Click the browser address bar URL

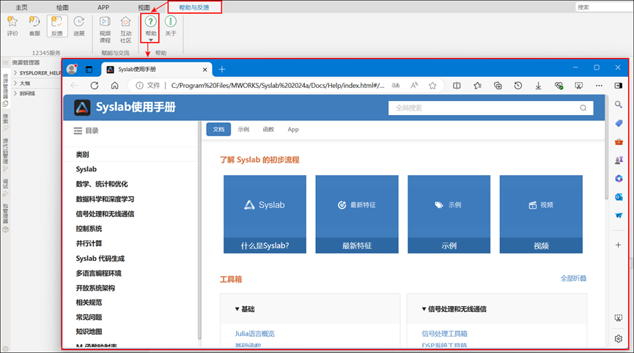click(x=277, y=86)
